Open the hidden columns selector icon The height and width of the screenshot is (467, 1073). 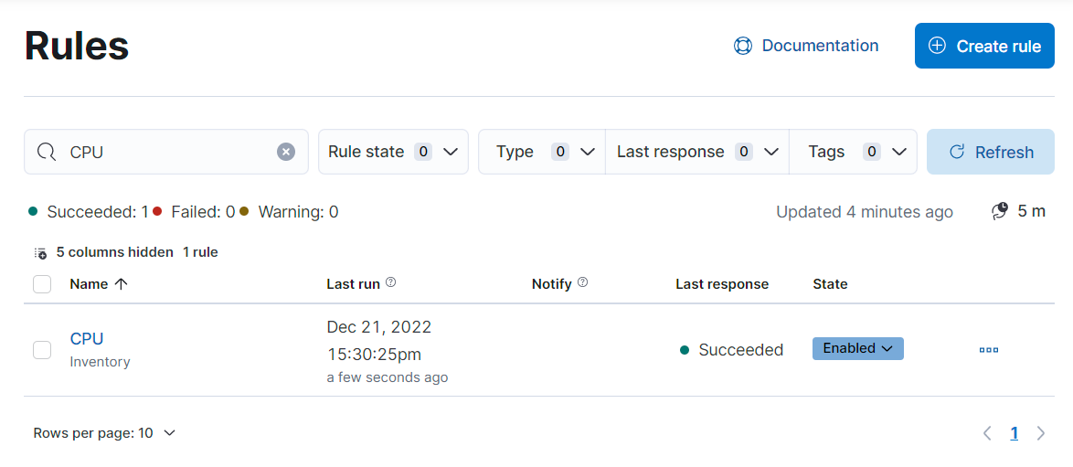(40, 252)
